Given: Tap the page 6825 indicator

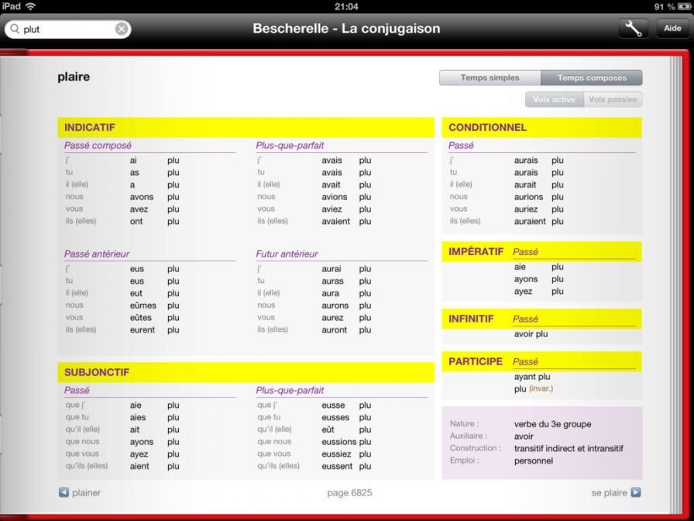Looking at the screenshot, I should [349, 492].
